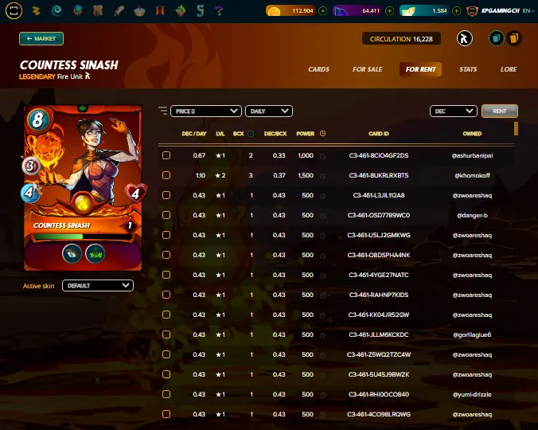Image resolution: width=538 pixels, height=430 pixels.
Task: Open the PRICE sort dropdown
Action: pos(206,111)
